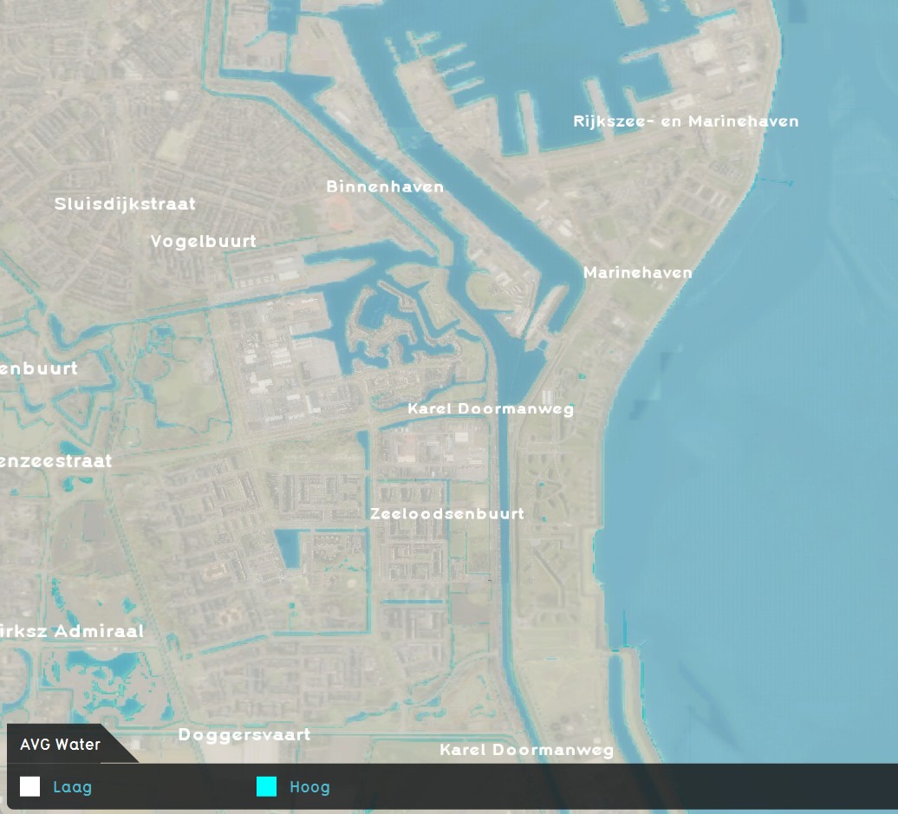Image resolution: width=898 pixels, height=814 pixels.
Task: Toggle the Laag legend entry
Action: coord(73,787)
